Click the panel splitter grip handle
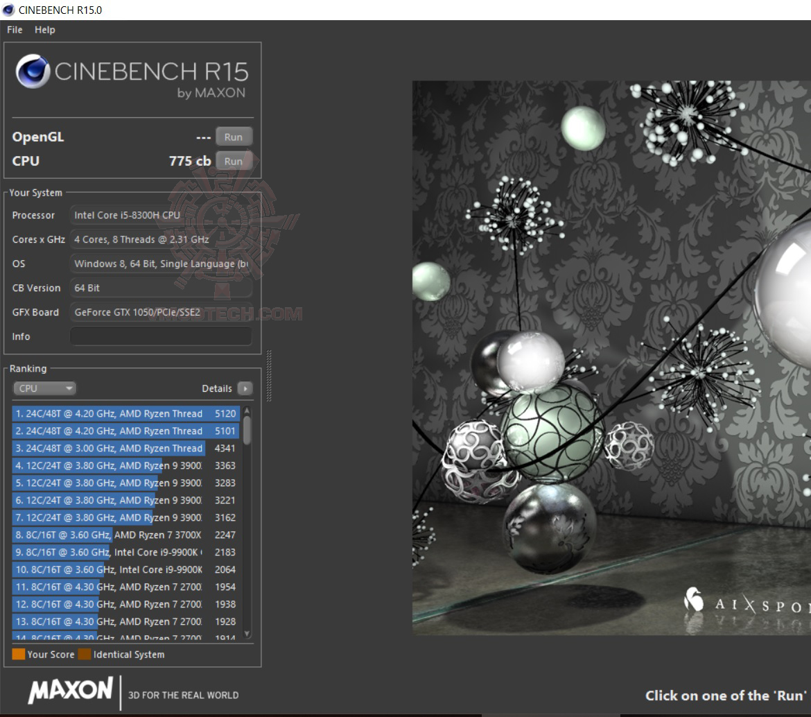Screen dimensions: 811x717 pyautogui.click(x=269, y=376)
